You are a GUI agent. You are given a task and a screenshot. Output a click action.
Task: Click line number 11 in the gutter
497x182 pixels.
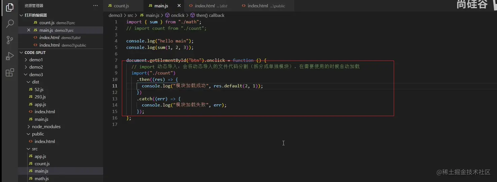(x=115, y=86)
